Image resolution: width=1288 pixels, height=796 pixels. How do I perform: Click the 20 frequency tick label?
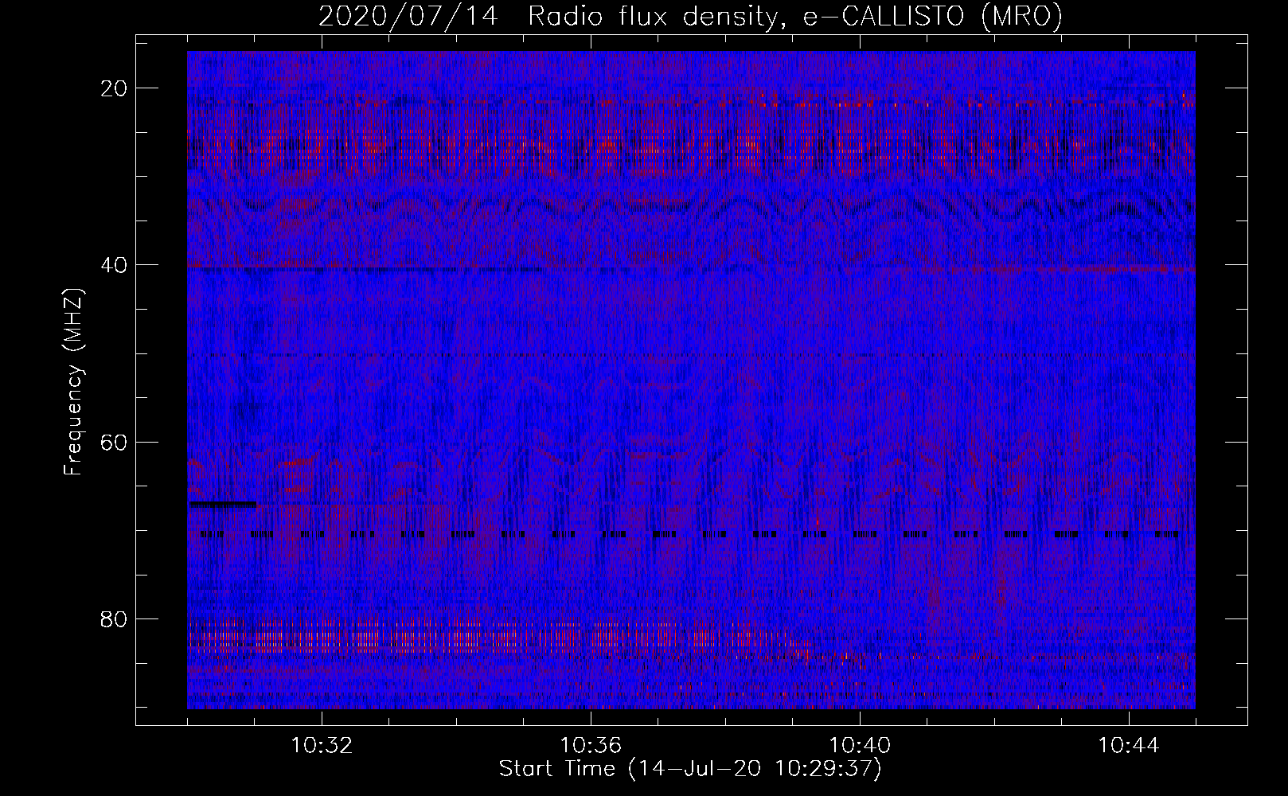tap(115, 88)
